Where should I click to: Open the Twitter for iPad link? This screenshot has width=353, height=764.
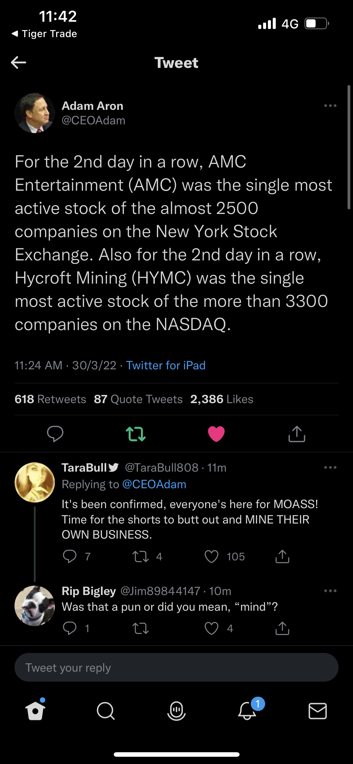[x=166, y=365]
